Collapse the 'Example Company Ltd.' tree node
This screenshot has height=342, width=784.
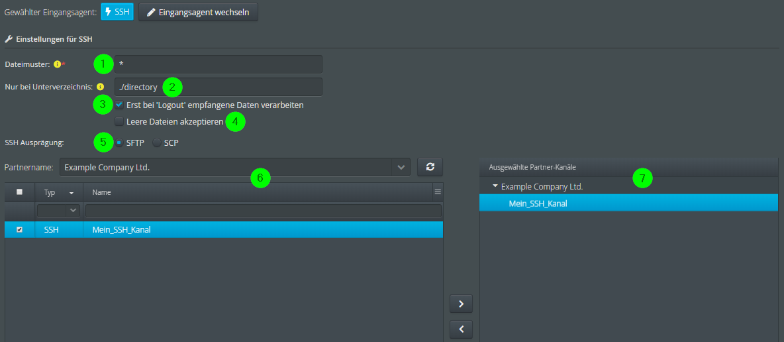[x=495, y=186]
